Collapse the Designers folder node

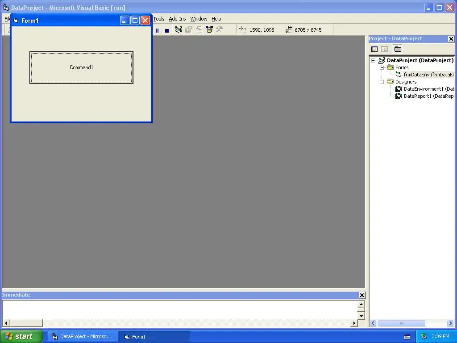click(x=382, y=82)
